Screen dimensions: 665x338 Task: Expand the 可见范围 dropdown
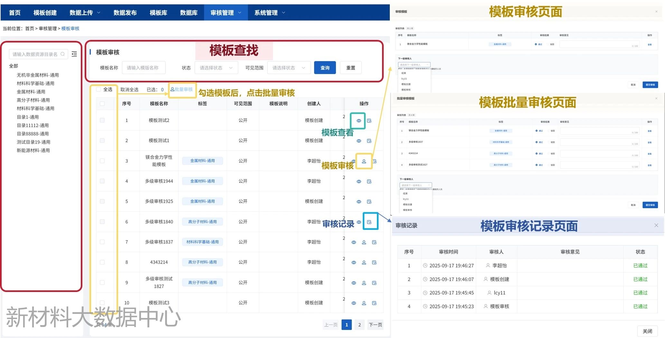[x=288, y=68]
